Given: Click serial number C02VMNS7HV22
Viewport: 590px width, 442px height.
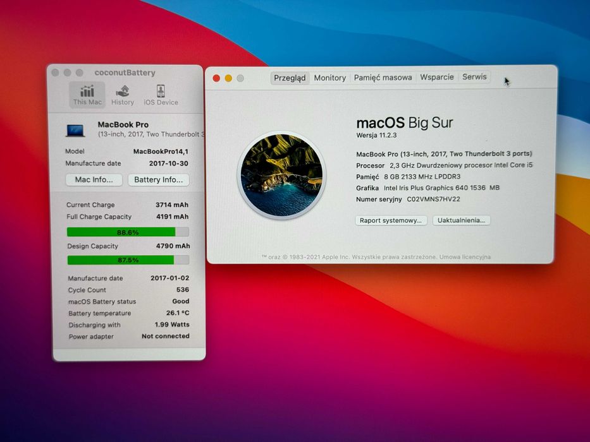Looking at the screenshot, I should click(x=433, y=199).
